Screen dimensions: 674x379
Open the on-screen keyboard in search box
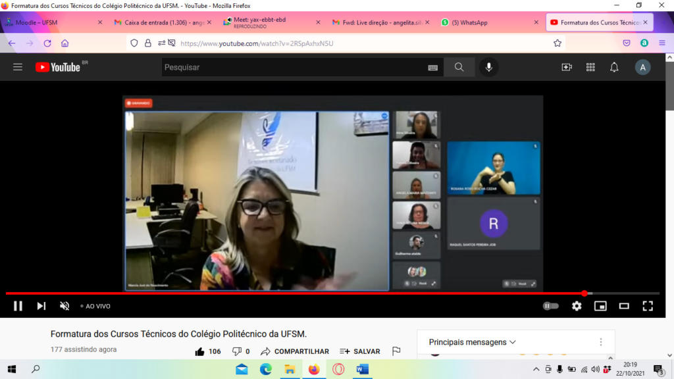(432, 67)
